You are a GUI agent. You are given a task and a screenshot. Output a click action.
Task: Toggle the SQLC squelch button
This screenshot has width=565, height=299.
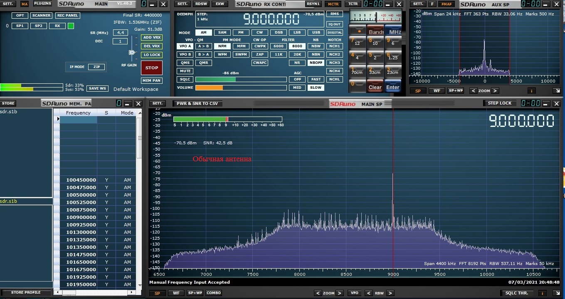pyautogui.click(x=185, y=79)
